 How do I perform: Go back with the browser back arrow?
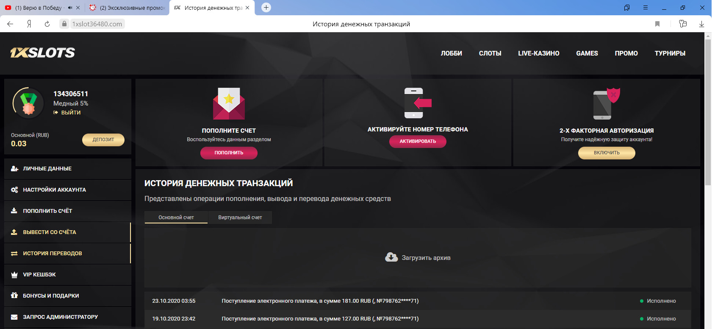click(x=10, y=24)
